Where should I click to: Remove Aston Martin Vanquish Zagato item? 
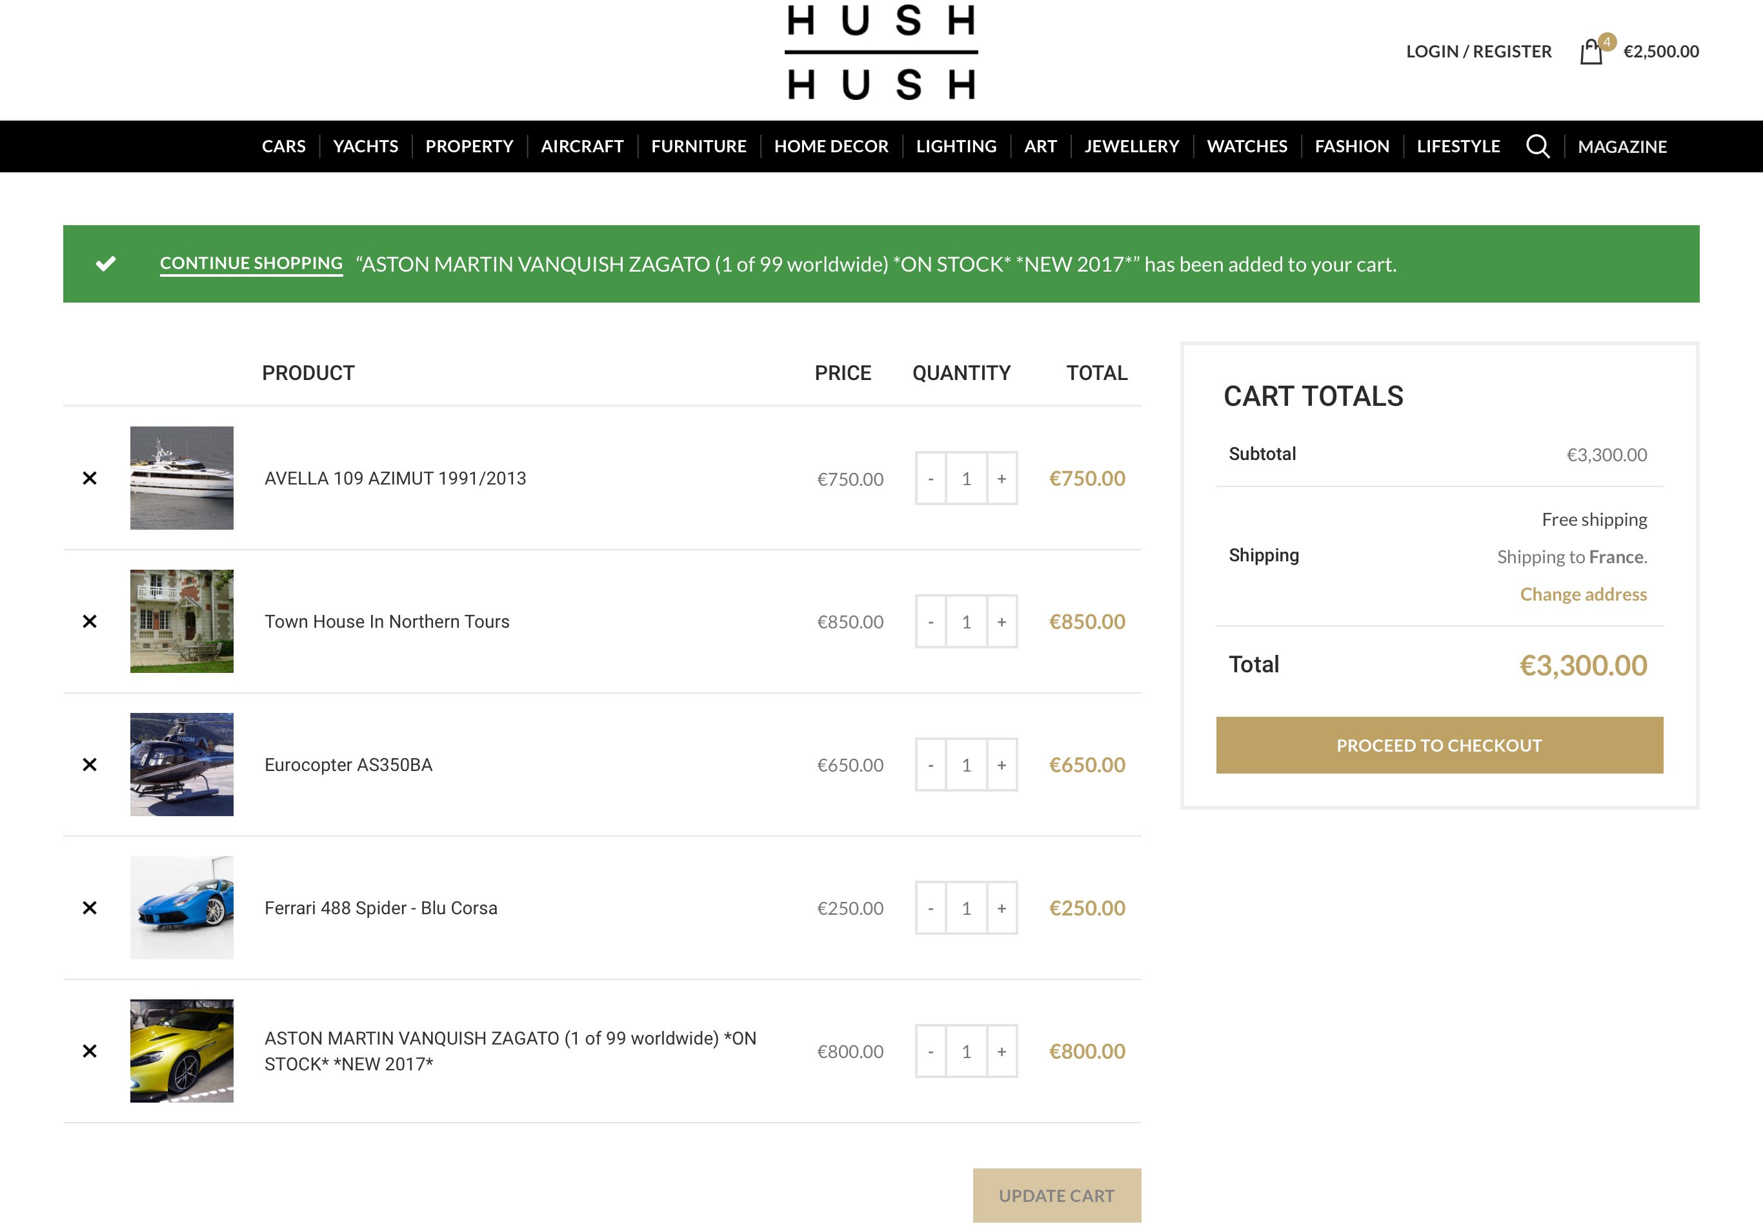pos(90,1050)
